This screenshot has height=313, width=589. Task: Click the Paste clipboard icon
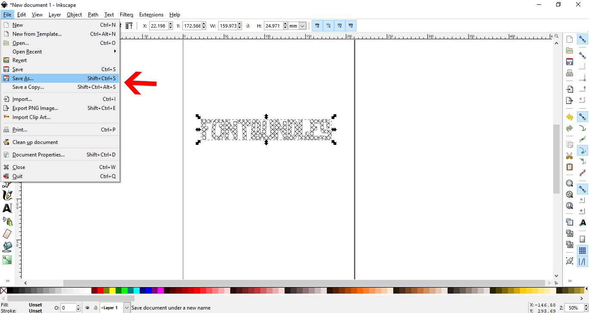[x=570, y=167]
